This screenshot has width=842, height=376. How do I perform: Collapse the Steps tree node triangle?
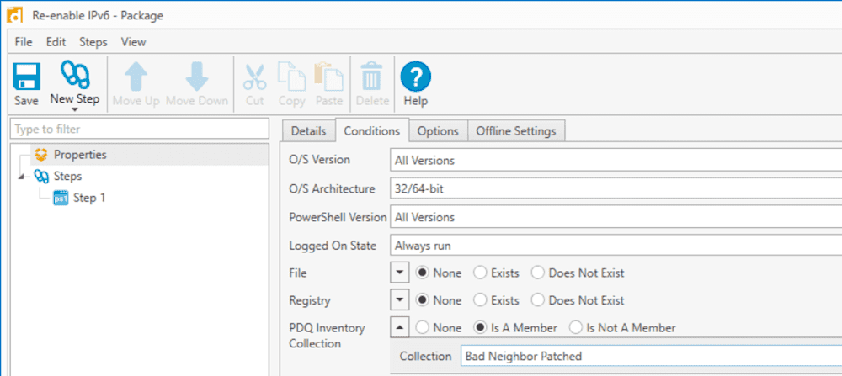[21, 177]
